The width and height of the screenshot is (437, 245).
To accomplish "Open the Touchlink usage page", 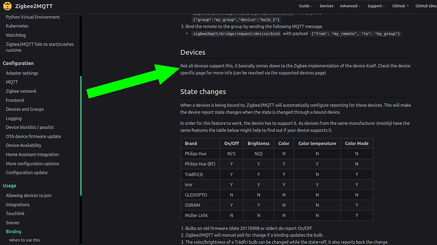I will 15,213.
